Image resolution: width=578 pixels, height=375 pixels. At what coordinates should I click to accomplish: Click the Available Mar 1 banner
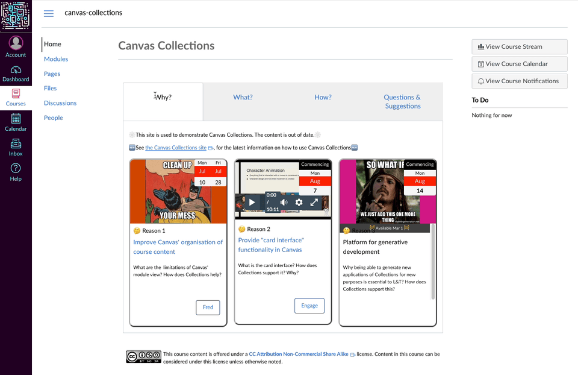(385, 228)
